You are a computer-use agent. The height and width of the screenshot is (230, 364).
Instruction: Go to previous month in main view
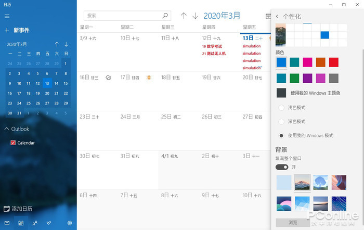(x=184, y=16)
